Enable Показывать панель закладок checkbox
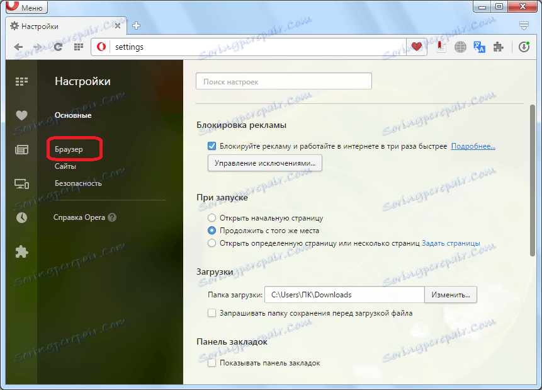542x390 pixels. tap(212, 363)
